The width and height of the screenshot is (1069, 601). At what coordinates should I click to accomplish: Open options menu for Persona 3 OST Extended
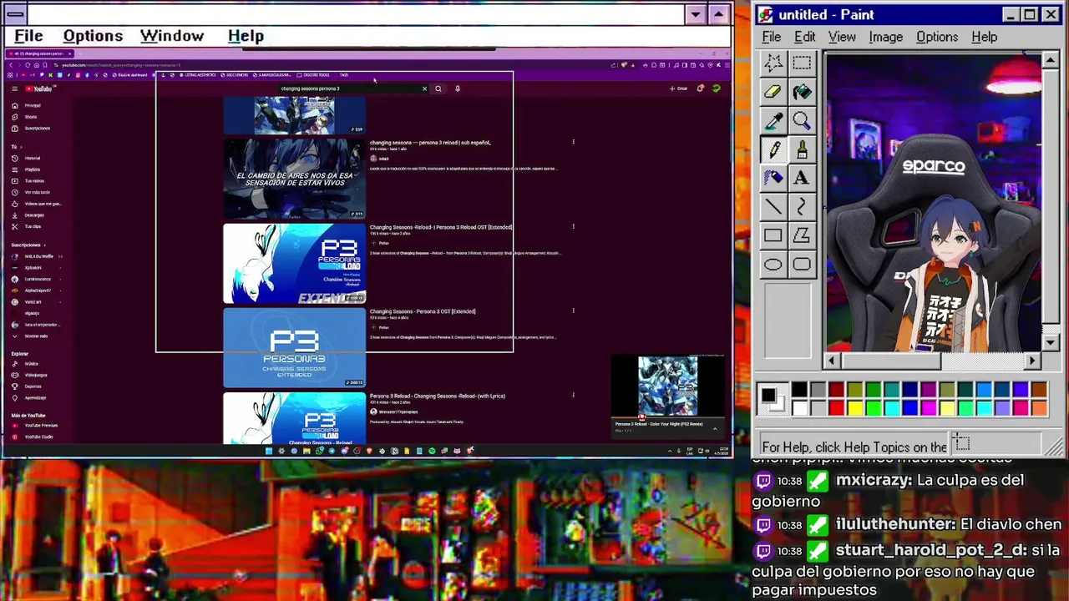573,311
